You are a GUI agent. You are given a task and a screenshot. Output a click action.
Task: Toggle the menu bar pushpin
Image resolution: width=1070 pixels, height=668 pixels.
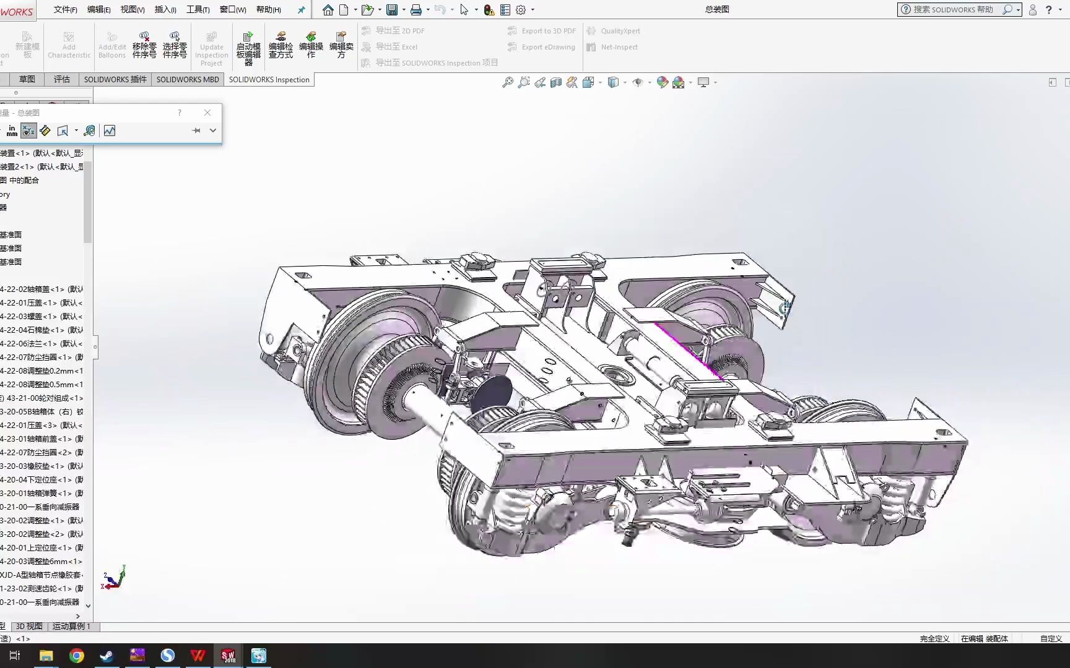pos(301,10)
